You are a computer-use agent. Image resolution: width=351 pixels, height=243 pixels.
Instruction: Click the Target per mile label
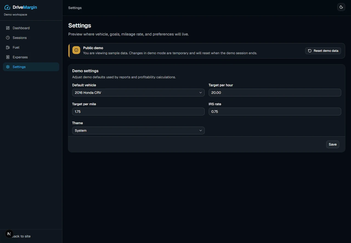84,104
